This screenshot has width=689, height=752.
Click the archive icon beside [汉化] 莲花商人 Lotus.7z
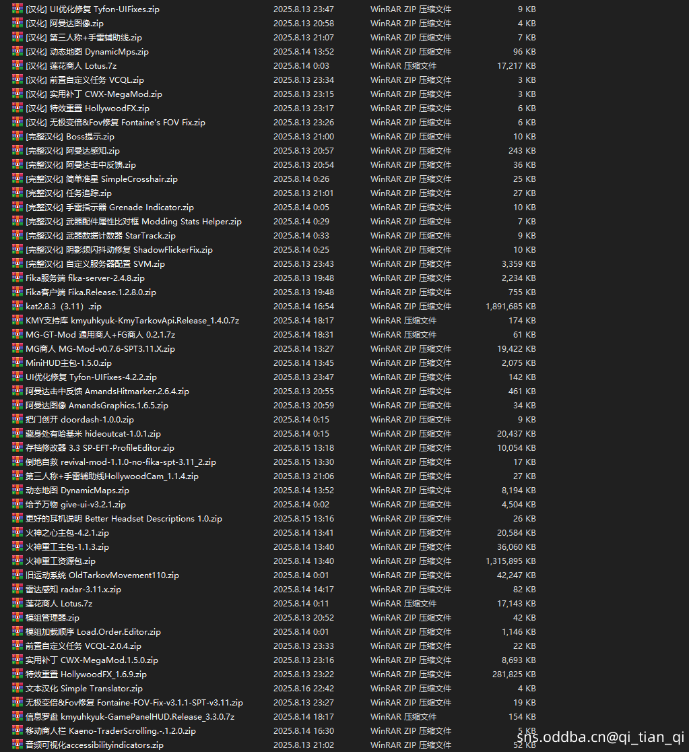click(18, 65)
